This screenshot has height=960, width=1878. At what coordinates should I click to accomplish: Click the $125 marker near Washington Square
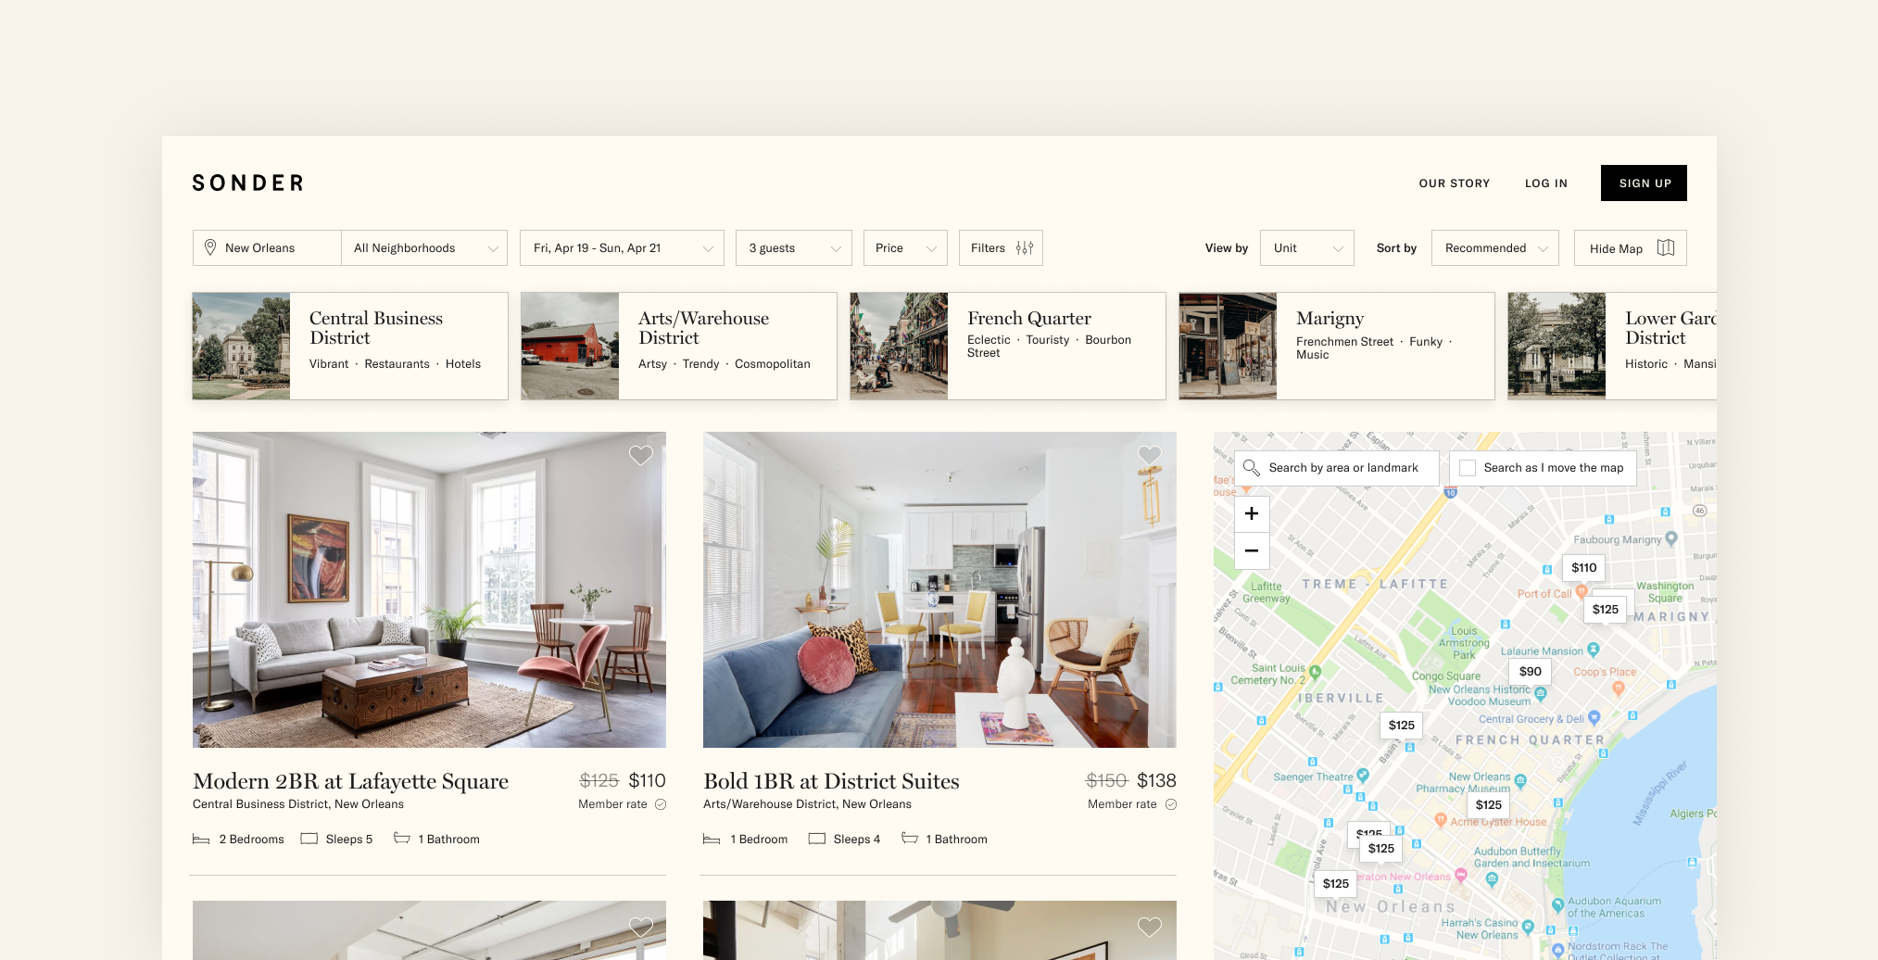1606,610
